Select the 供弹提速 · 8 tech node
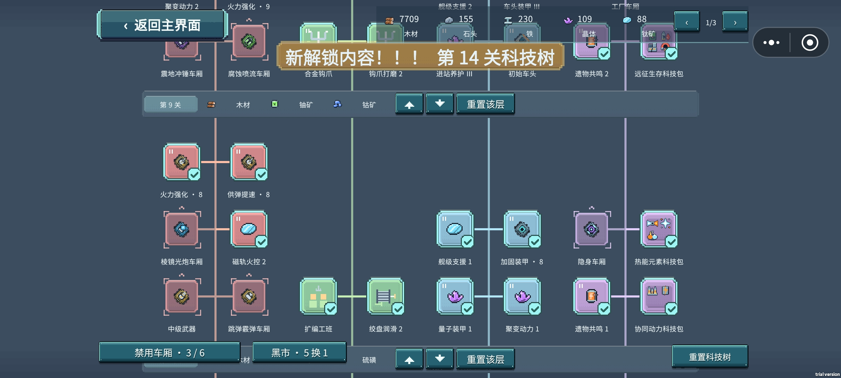Screen dimensions: 841x378 coord(249,162)
